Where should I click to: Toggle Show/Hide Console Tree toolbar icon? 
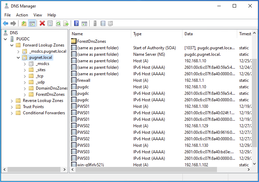pyautogui.click(x=32, y=24)
